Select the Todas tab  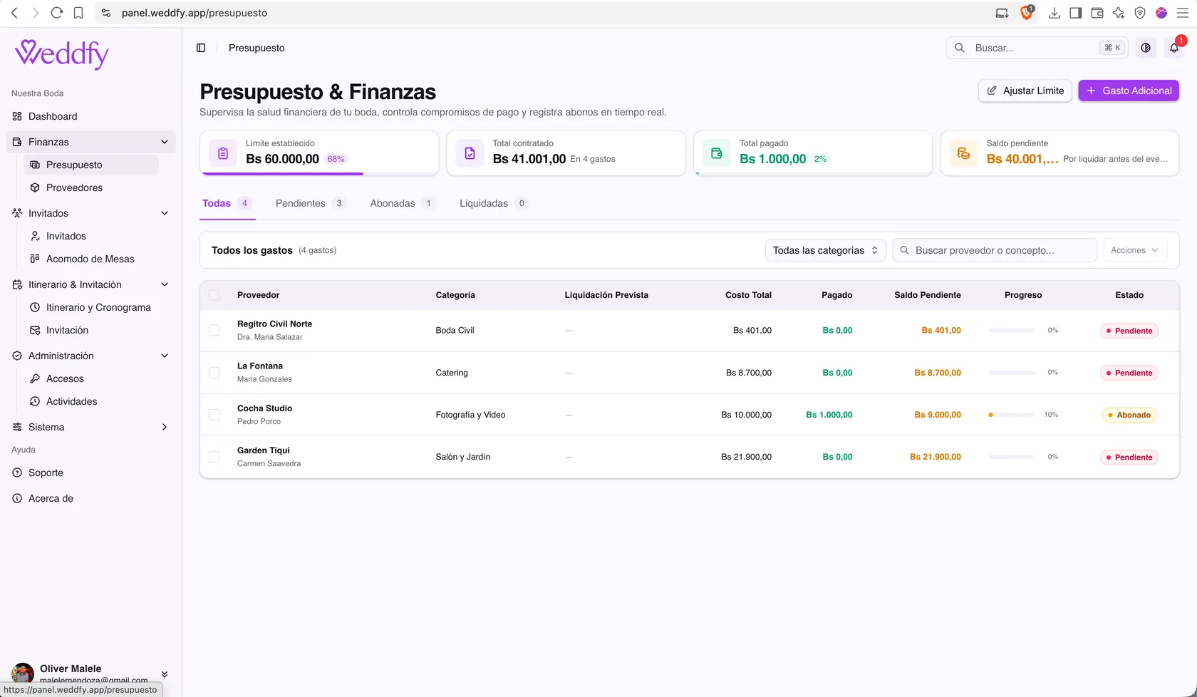pyautogui.click(x=227, y=203)
